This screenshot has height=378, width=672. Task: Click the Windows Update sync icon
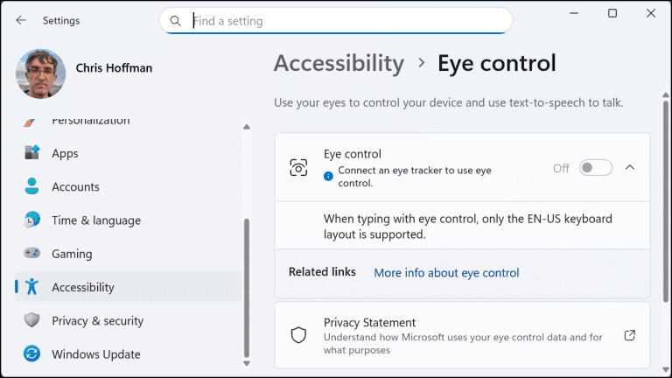[32, 354]
